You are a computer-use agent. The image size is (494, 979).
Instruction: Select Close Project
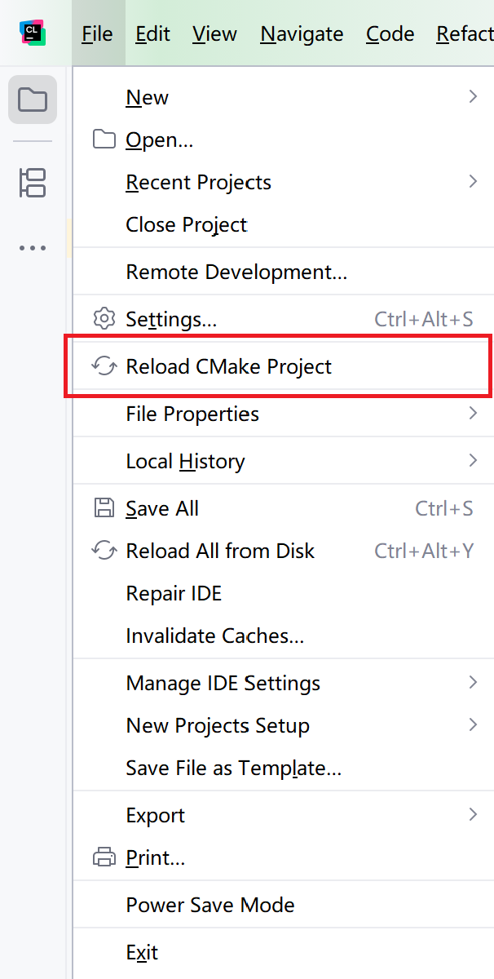coord(186,224)
